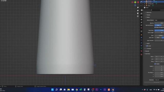The height and width of the screenshot is (92, 164).
Task: Click the ENG language indicator
Action: point(151,90)
